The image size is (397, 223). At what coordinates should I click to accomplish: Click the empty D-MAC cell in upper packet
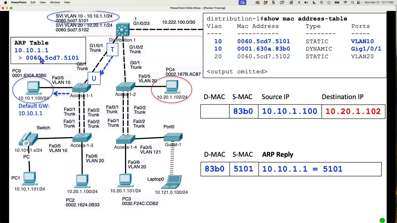pos(215,111)
